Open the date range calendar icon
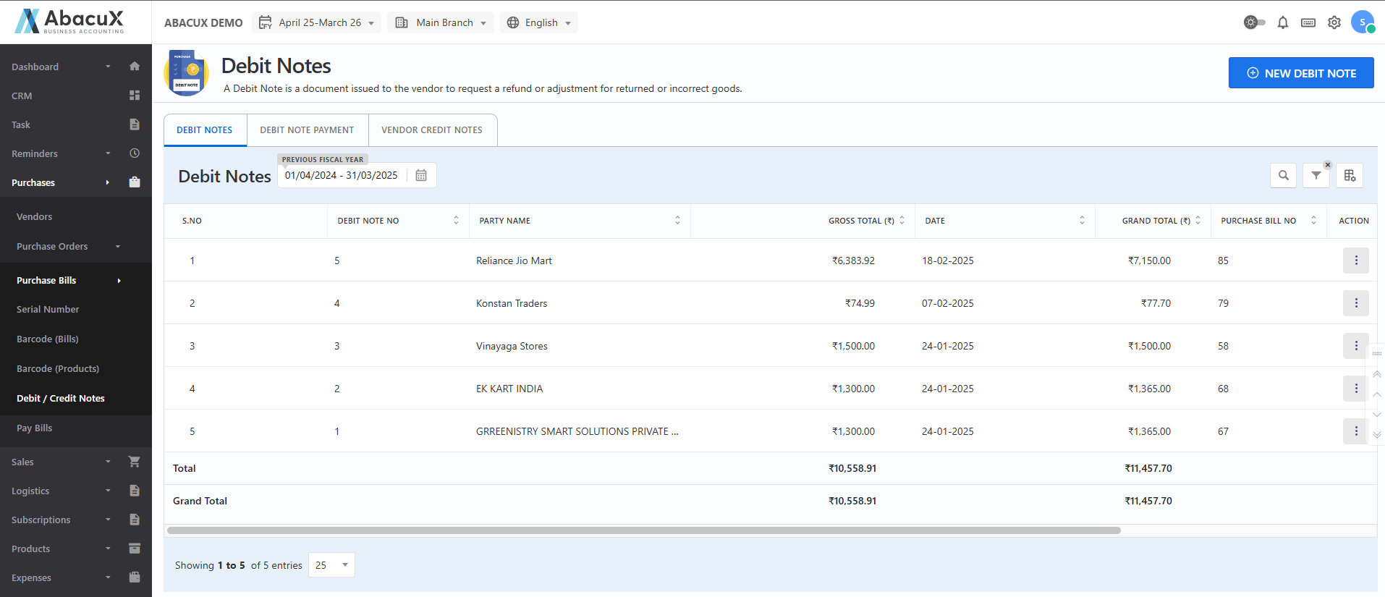 pyautogui.click(x=421, y=175)
